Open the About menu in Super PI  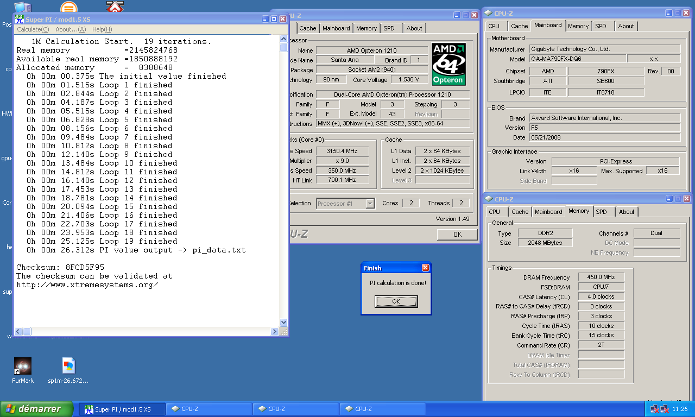71,29
